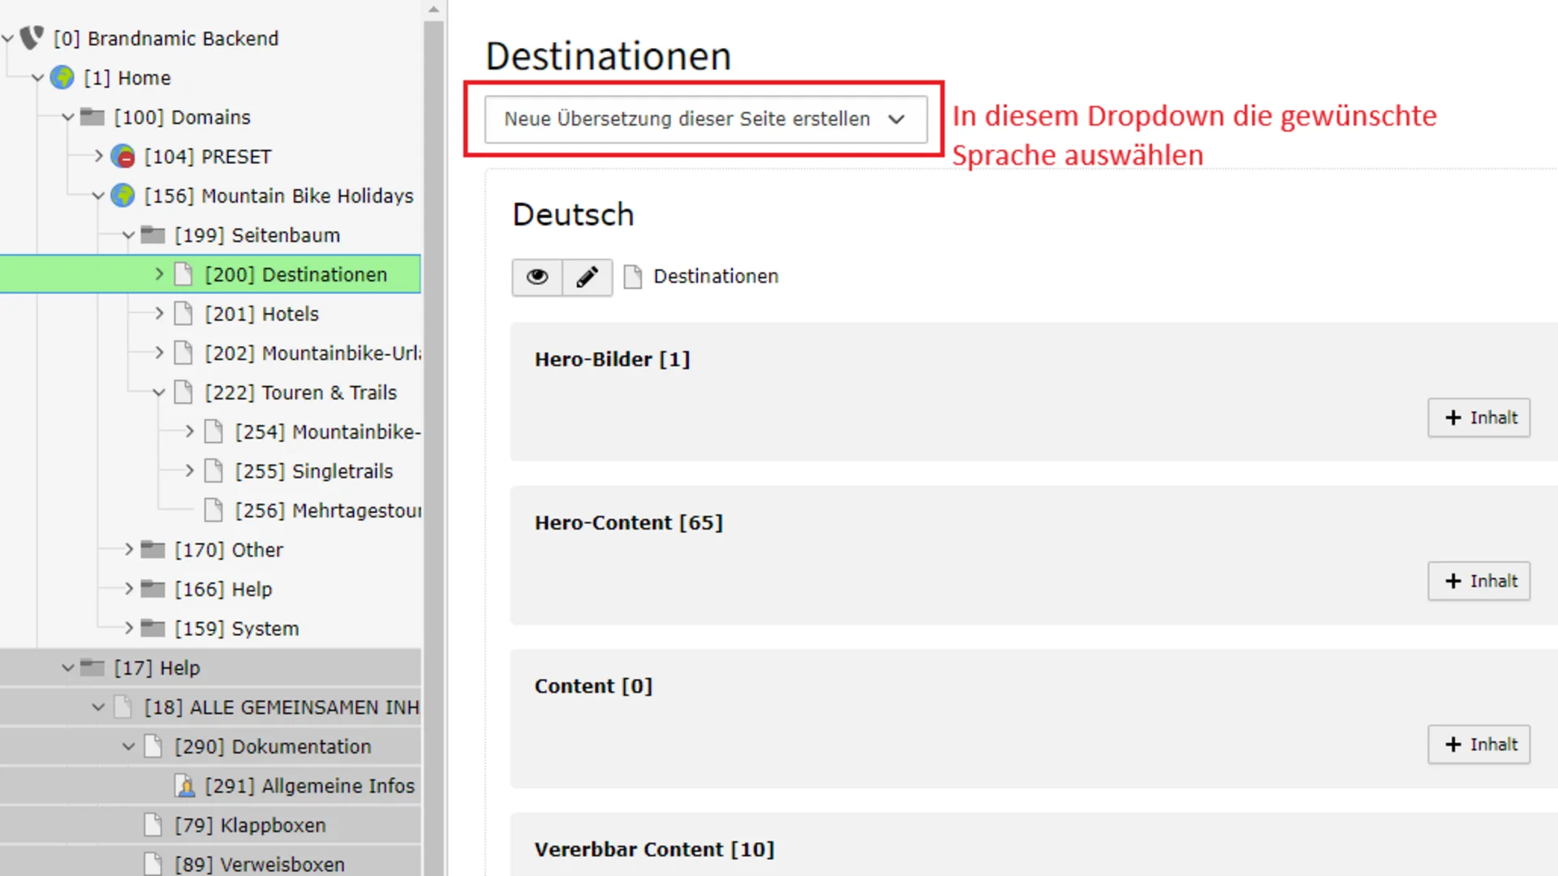Click the page icon beside Singletrails
The image size is (1558, 876).
click(x=214, y=470)
